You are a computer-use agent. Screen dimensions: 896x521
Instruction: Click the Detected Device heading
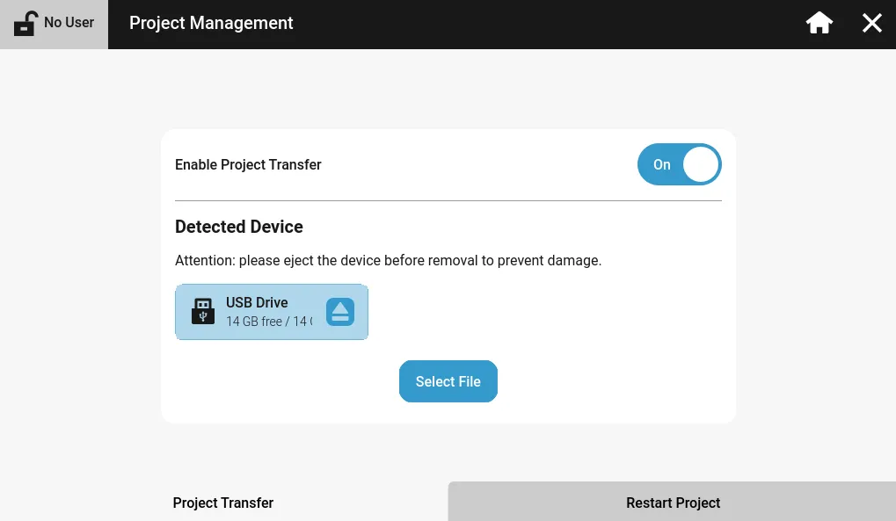coord(239,227)
